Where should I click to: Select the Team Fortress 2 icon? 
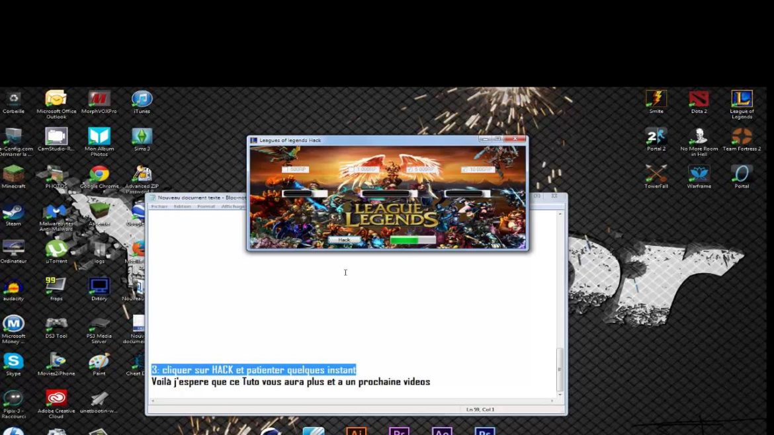742,137
